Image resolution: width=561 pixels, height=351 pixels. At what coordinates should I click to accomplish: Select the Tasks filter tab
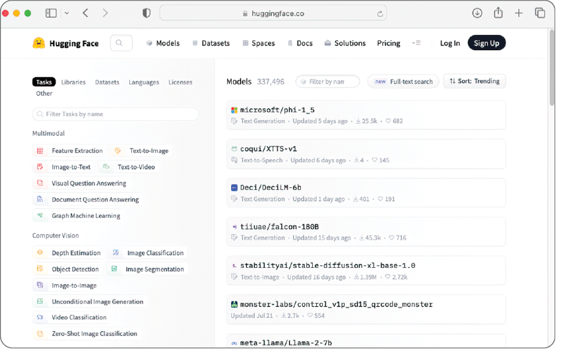(x=44, y=82)
